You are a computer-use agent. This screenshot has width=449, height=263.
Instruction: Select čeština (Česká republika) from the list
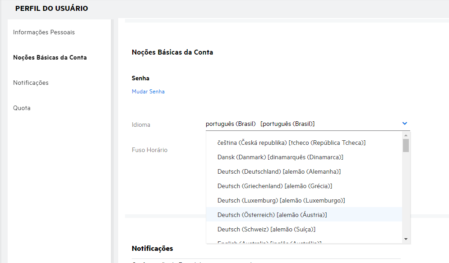291,143
